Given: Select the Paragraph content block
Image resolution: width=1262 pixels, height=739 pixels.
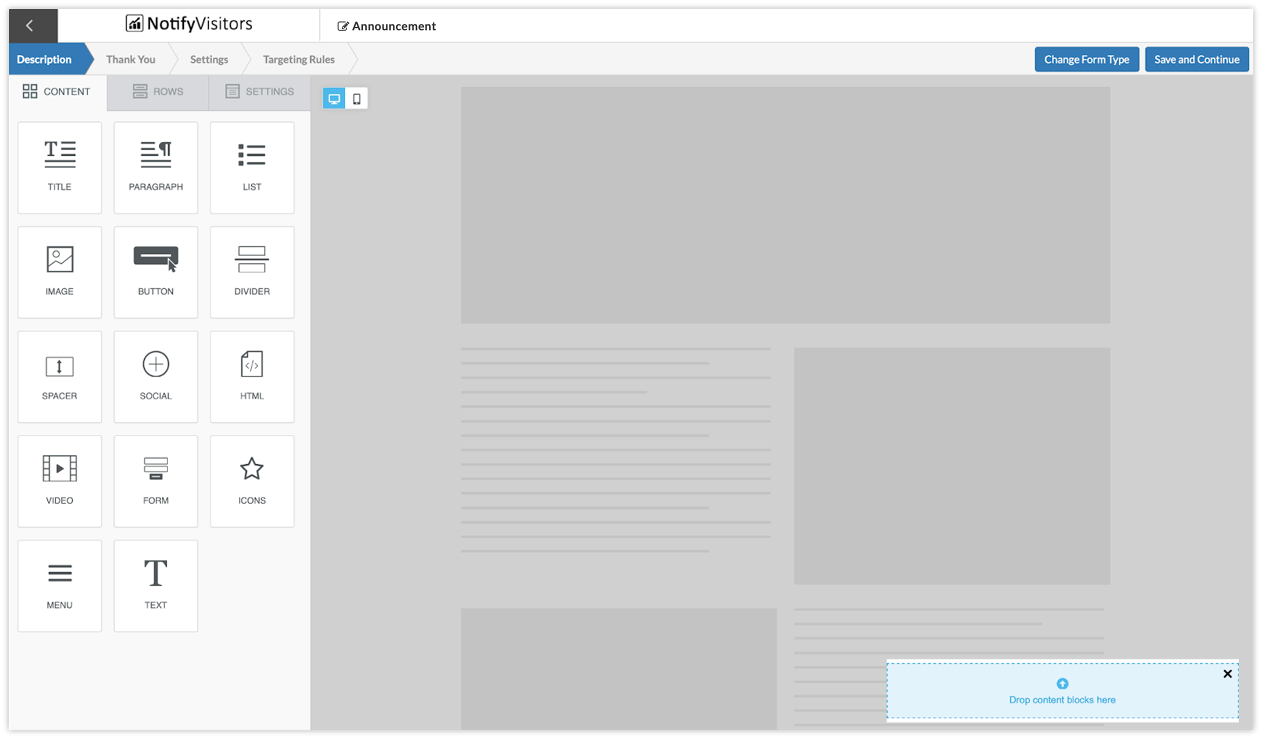Looking at the screenshot, I should pos(156,167).
